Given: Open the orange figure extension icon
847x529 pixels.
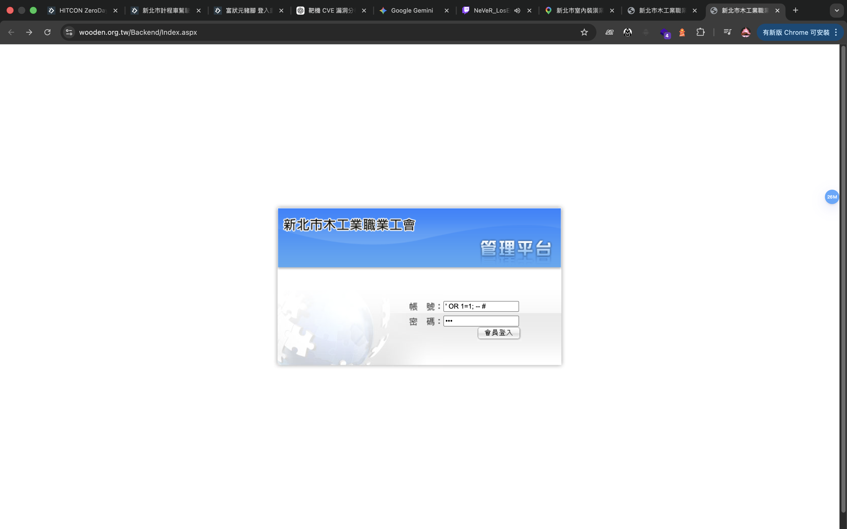Looking at the screenshot, I should click(x=682, y=32).
